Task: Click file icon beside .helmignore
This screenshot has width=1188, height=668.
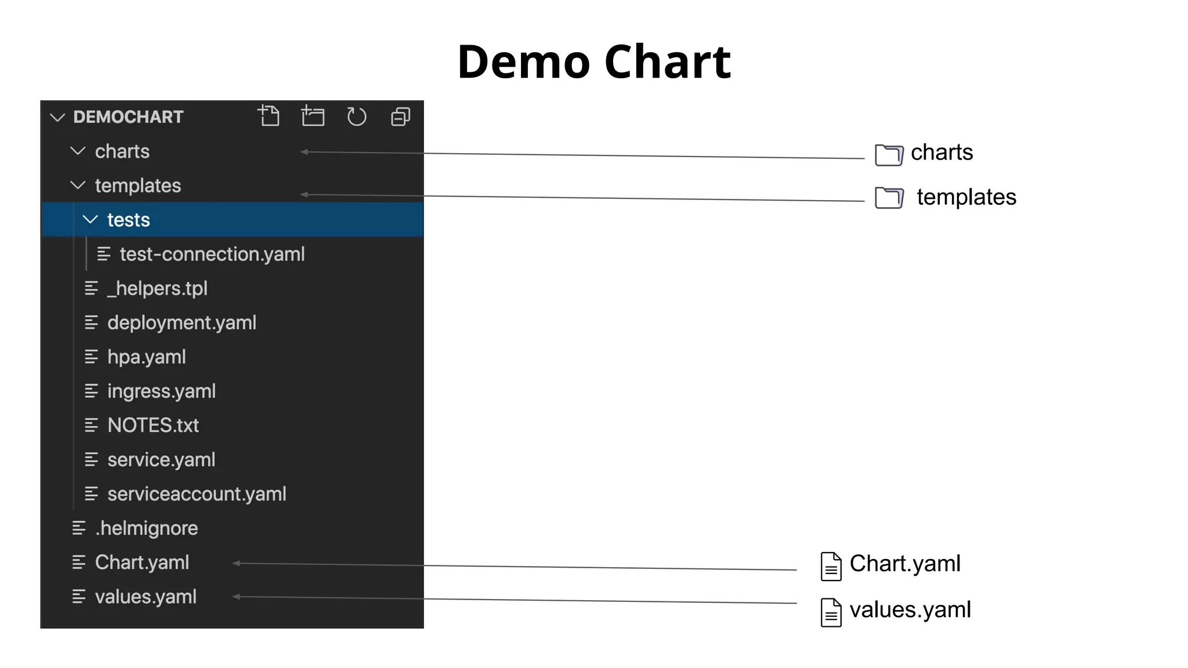Action: click(x=79, y=528)
